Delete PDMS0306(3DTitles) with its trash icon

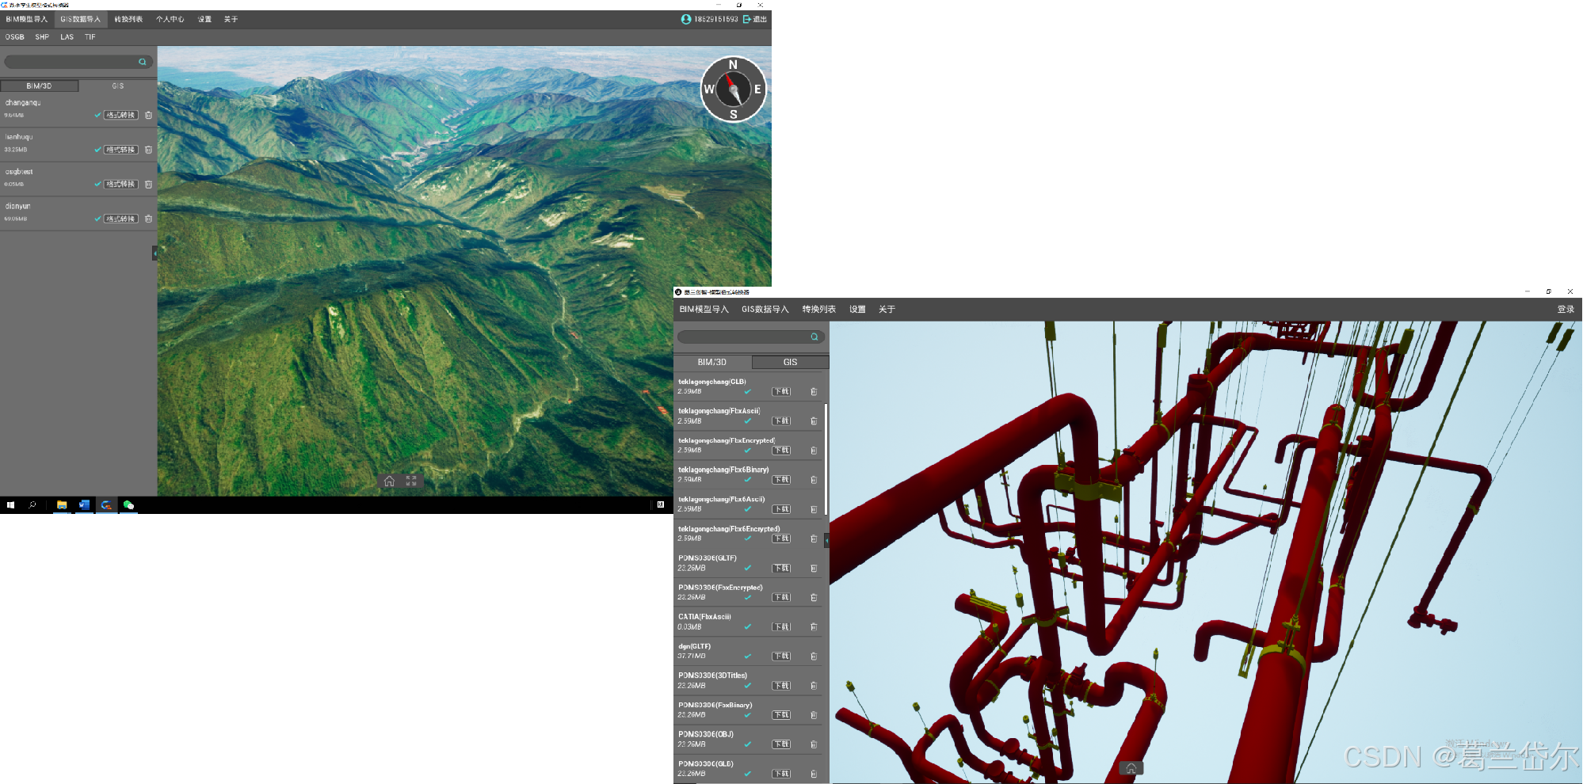(x=814, y=686)
